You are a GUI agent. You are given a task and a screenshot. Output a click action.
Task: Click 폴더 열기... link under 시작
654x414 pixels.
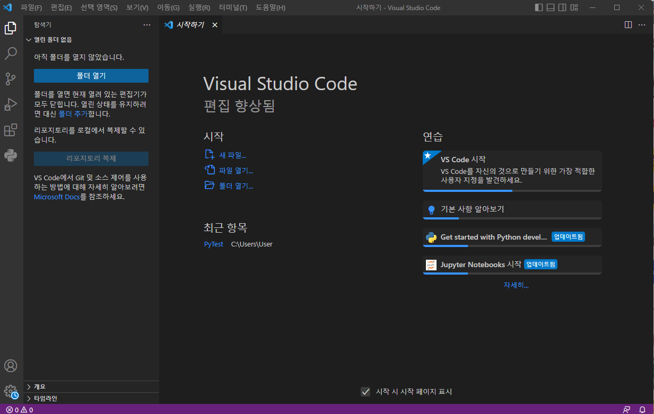(236, 186)
